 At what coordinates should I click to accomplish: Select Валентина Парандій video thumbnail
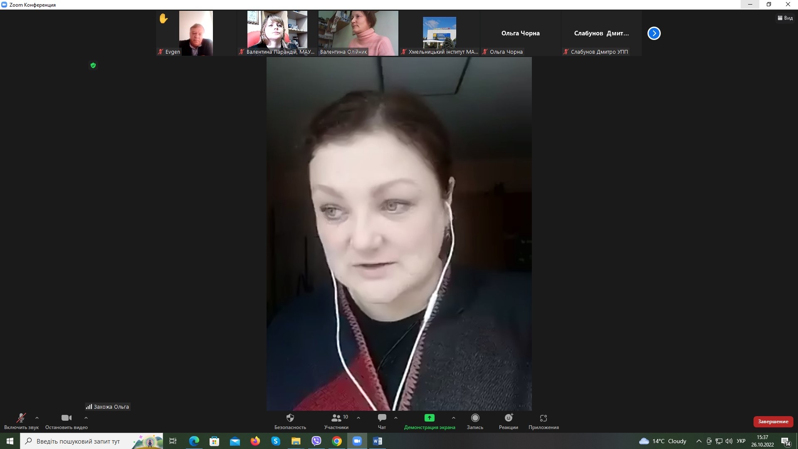tap(277, 33)
